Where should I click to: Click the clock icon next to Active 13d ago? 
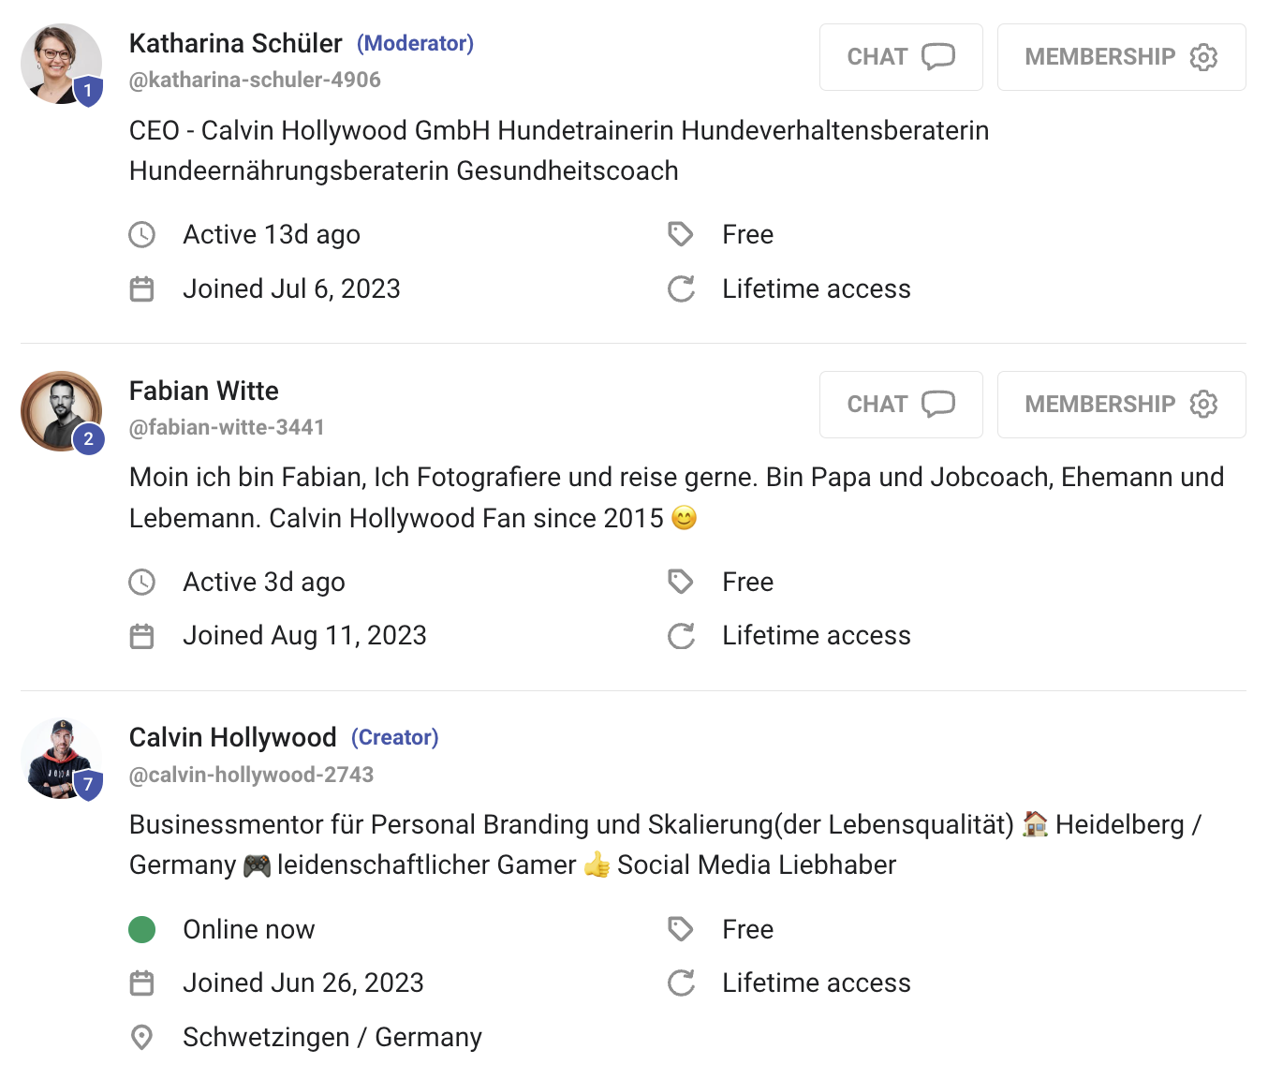[141, 234]
